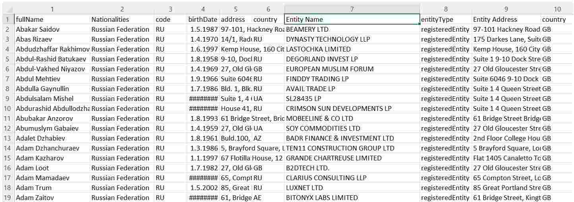Select birthDate cell 1.8.1958
Viewport: 574px width, 202px height.
click(203, 59)
